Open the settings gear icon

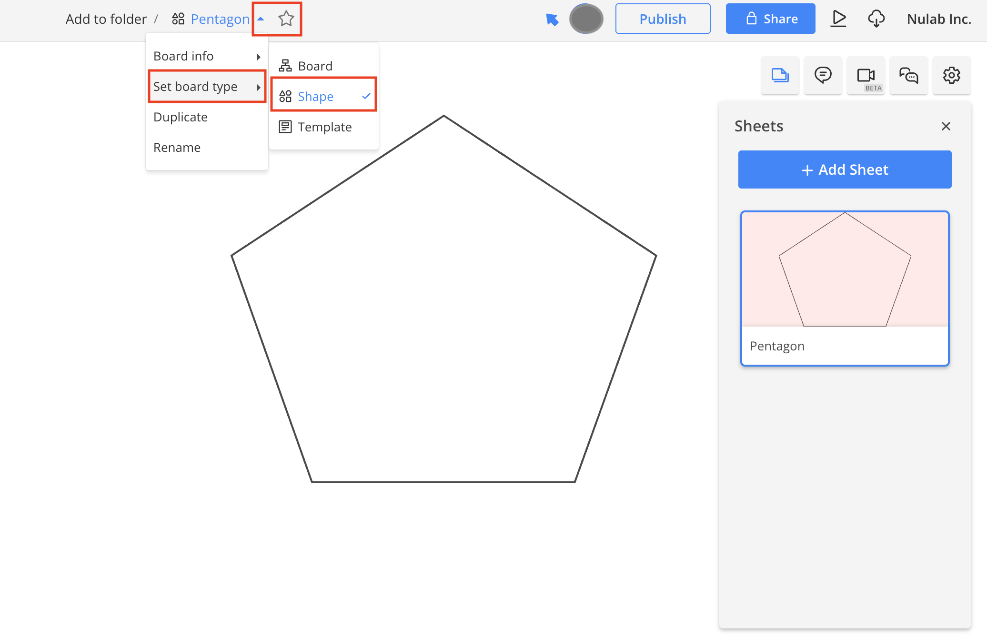(x=951, y=75)
